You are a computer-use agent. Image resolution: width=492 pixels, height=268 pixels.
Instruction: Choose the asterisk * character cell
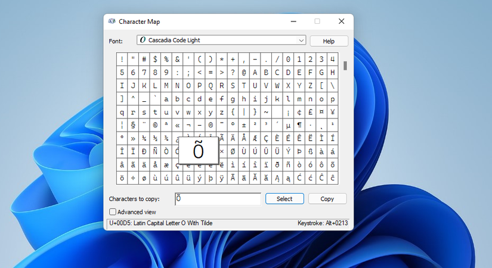[221, 59]
